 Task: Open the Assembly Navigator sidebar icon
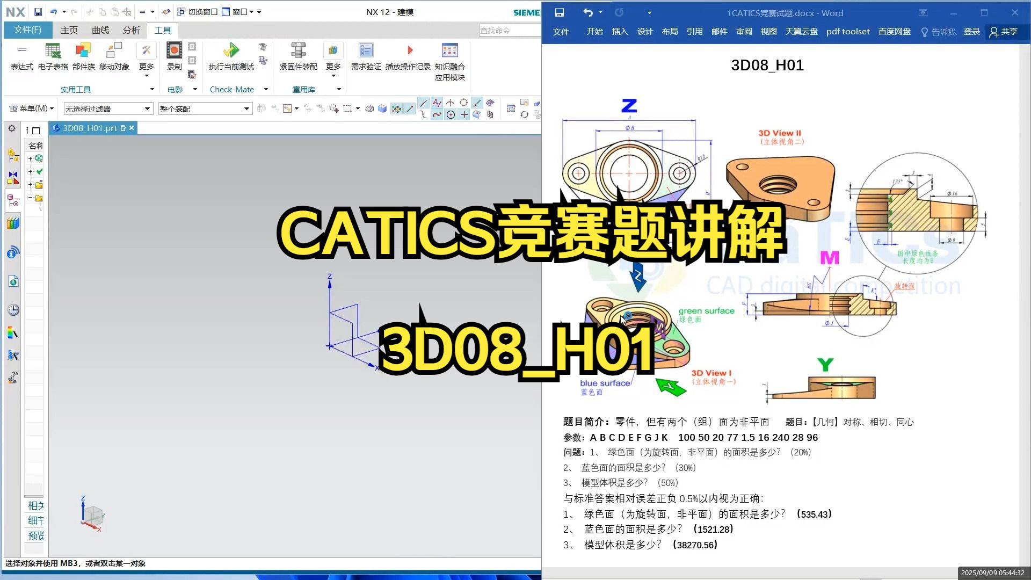tap(13, 155)
